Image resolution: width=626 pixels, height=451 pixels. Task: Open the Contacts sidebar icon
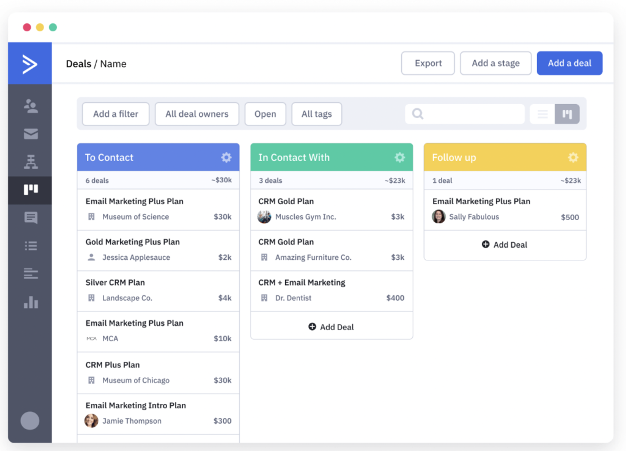(x=30, y=106)
